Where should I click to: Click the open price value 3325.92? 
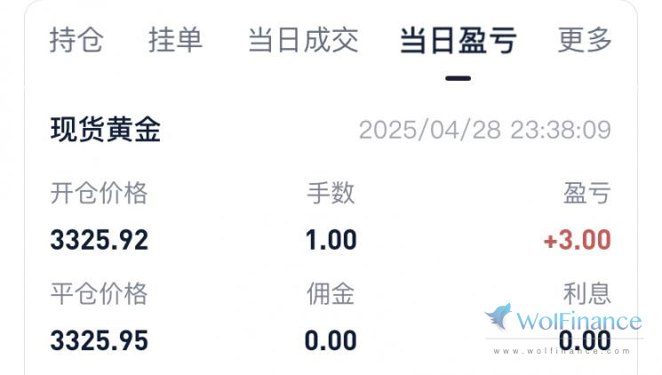coord(100,240)
